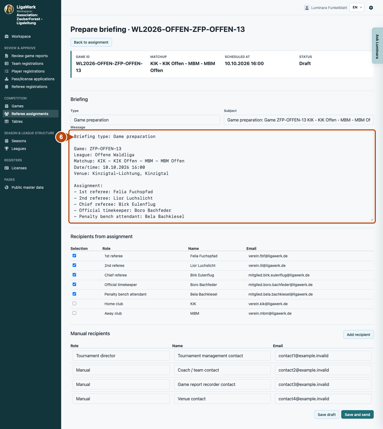Click the user avatar icon beside Luminara Funkelblatt
This screenshot has height=429, width=383.
[307, 8]
